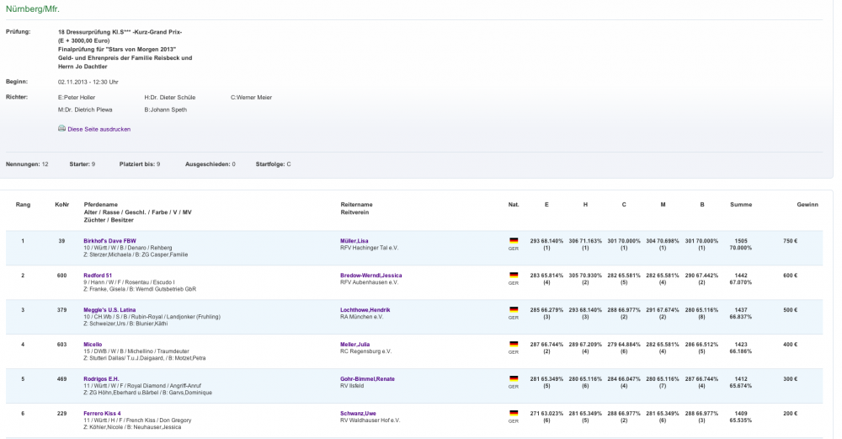Open rider link Meller, Julia

coord(355,344)
